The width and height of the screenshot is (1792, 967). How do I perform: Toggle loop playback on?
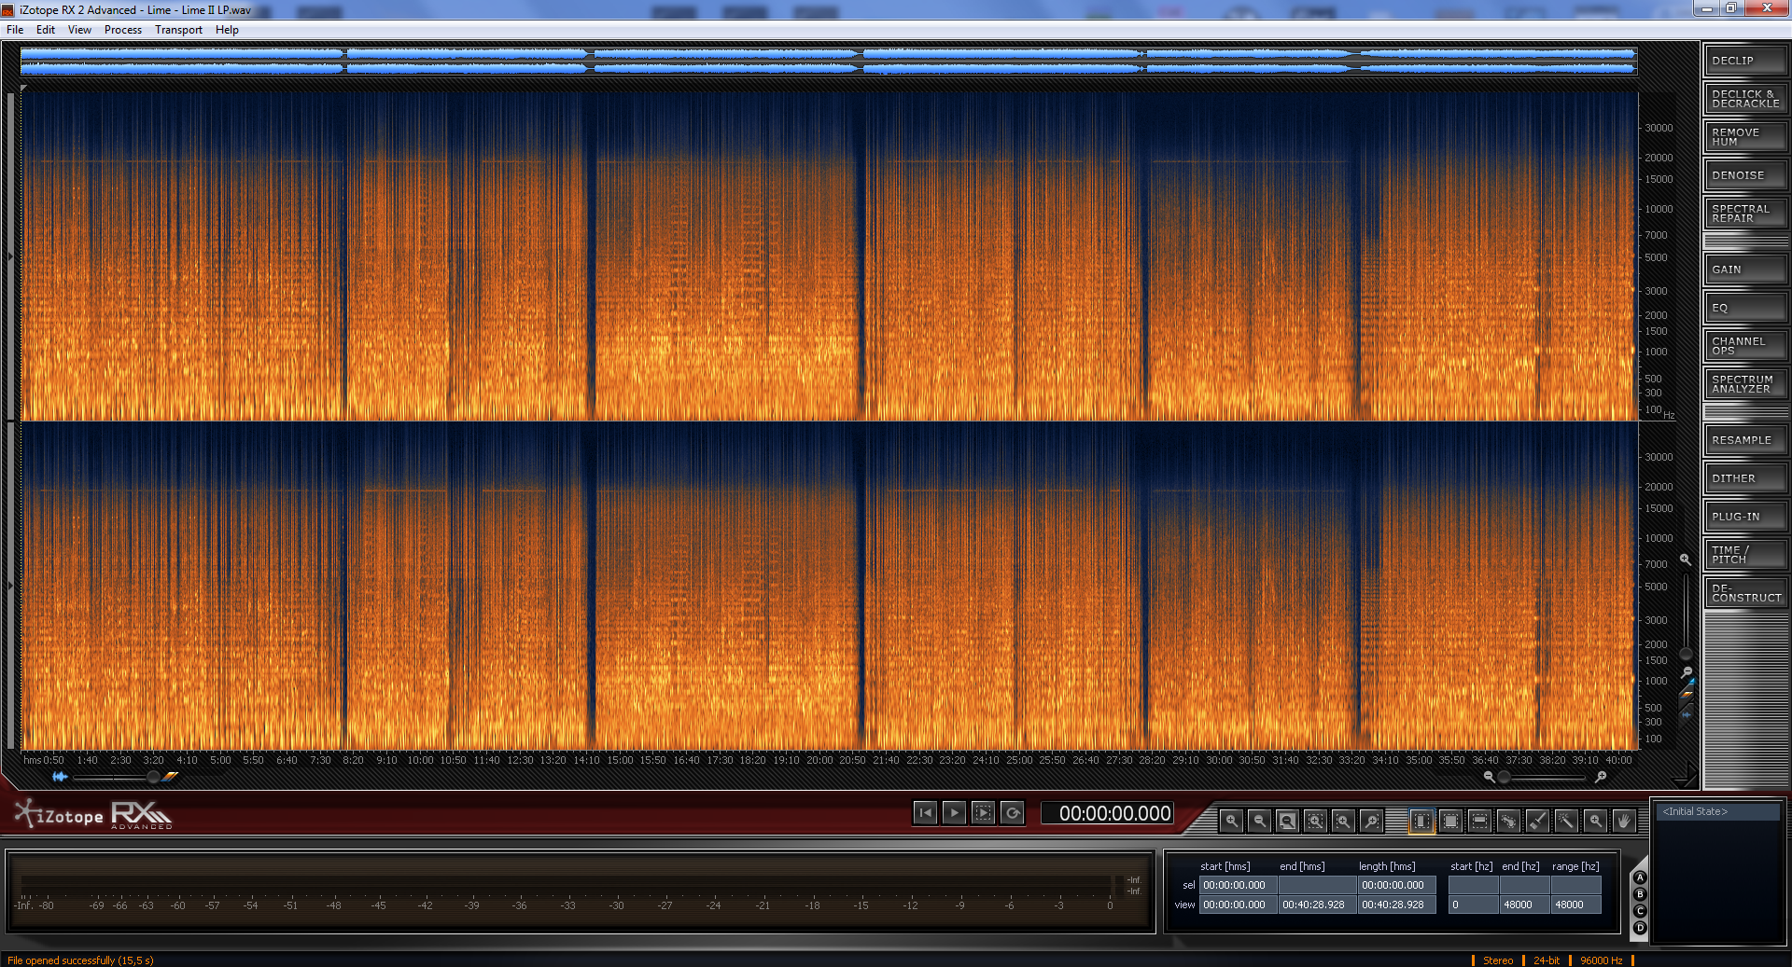(x=1013, y=813)
